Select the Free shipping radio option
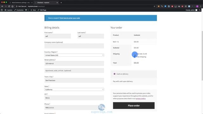The height and width of the screenshot is (114, 203). 134,57
